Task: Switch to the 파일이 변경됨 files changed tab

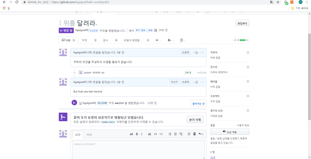Action: [137, 40]
